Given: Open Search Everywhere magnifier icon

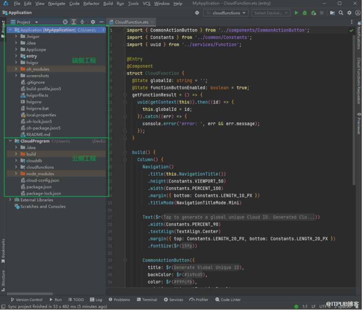Looking at the screenshot, I should click(x=341, y=13).
